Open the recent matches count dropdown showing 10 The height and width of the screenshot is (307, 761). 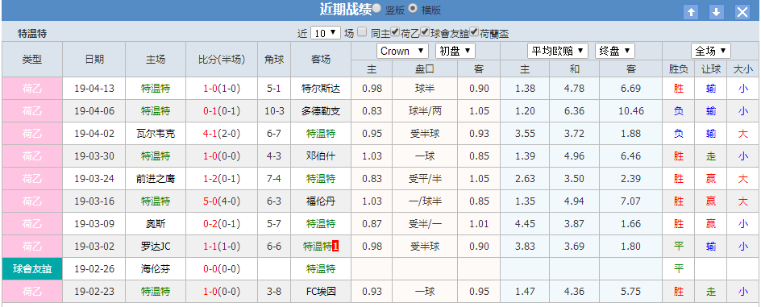(x=325, y=33)
